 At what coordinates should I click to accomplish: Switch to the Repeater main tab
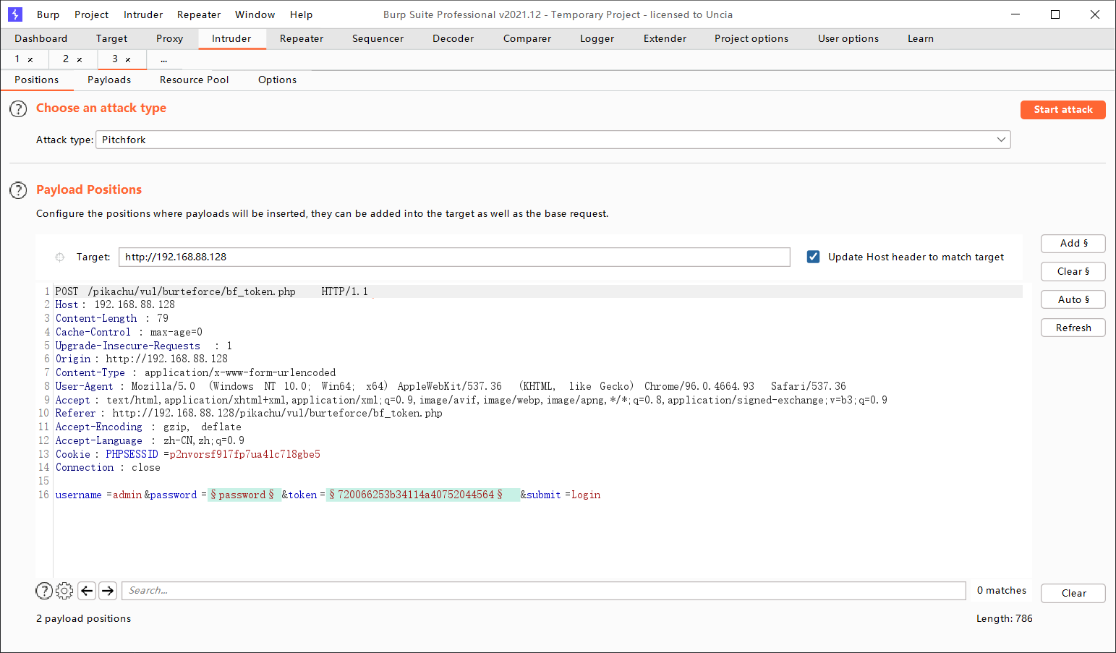pos(302,38)
